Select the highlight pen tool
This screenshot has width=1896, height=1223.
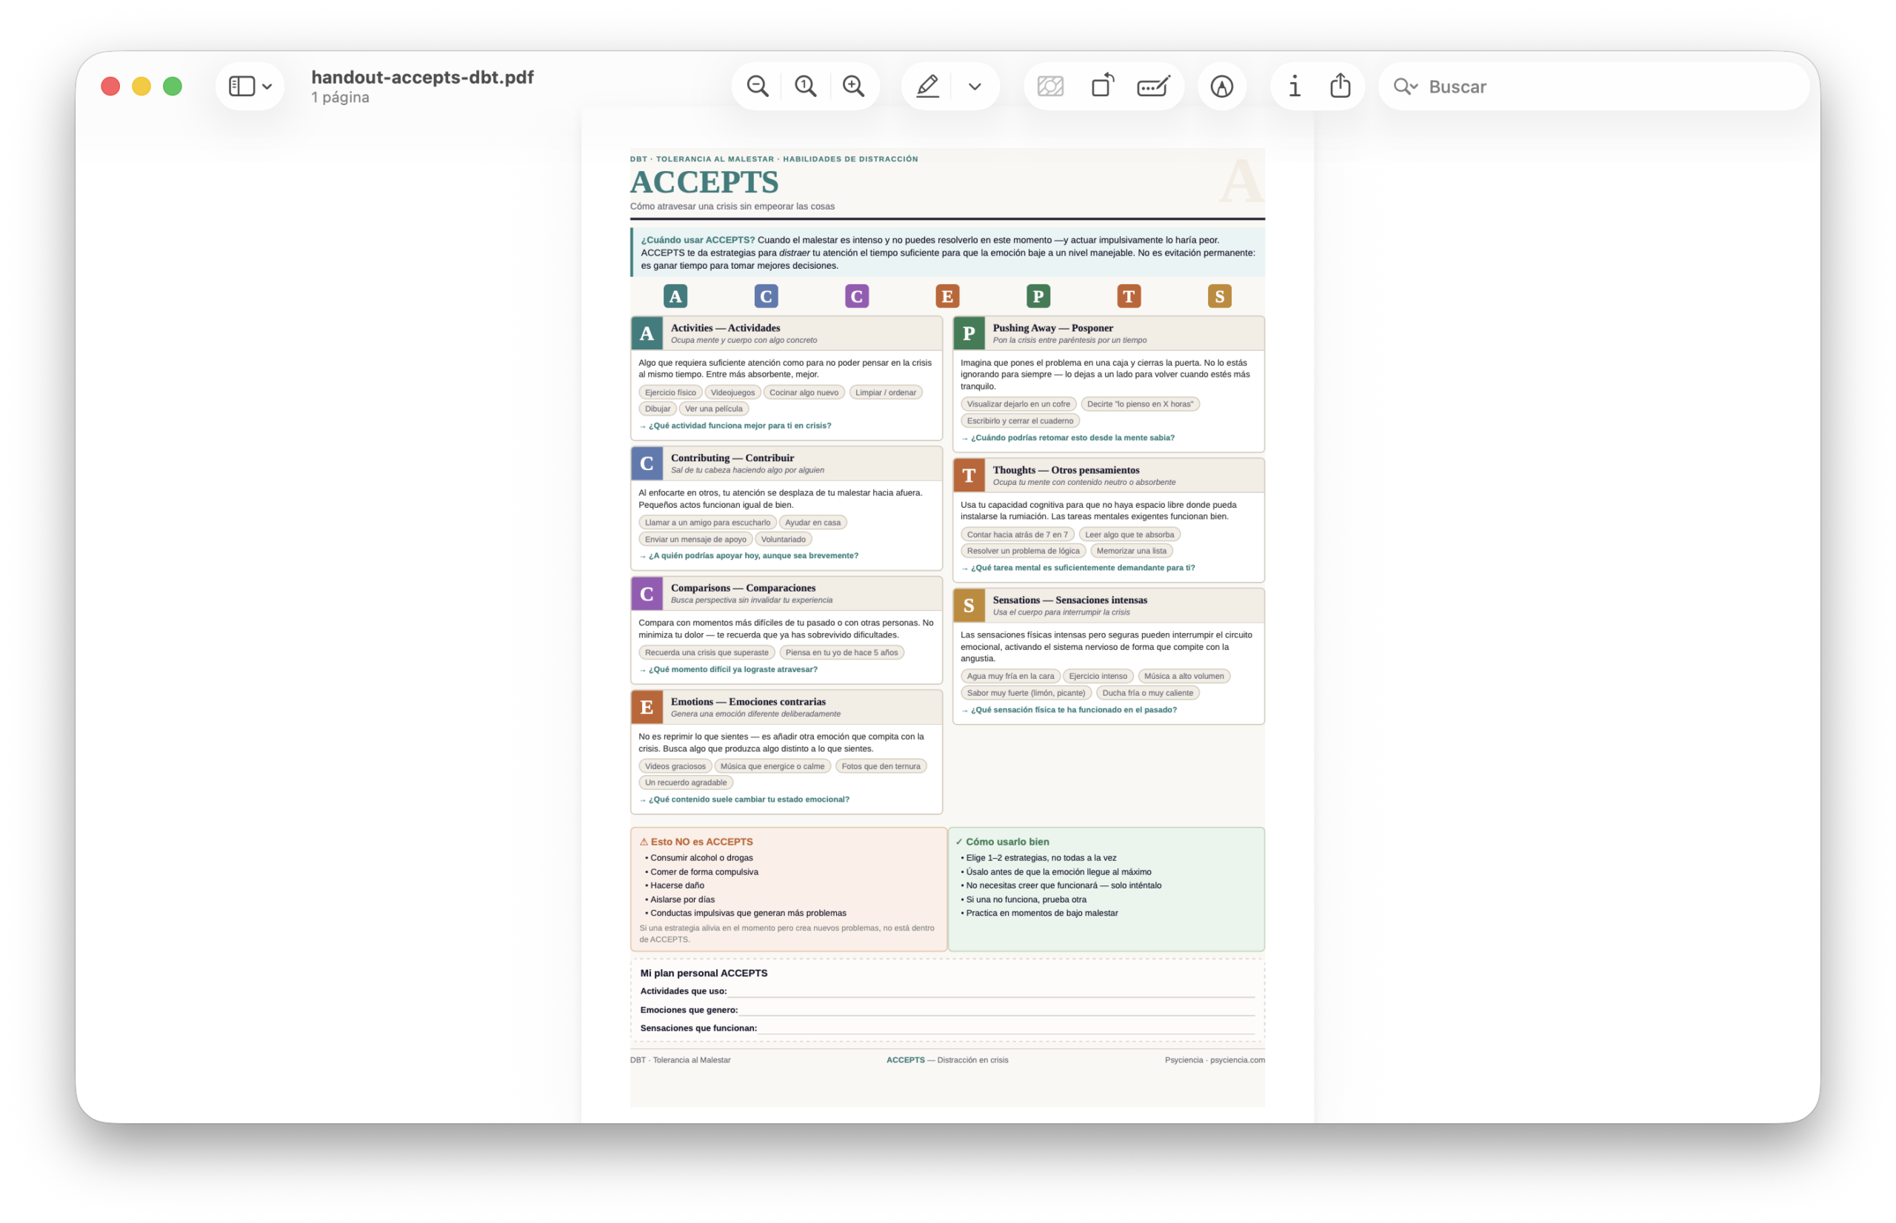click(x=928, y=86)
